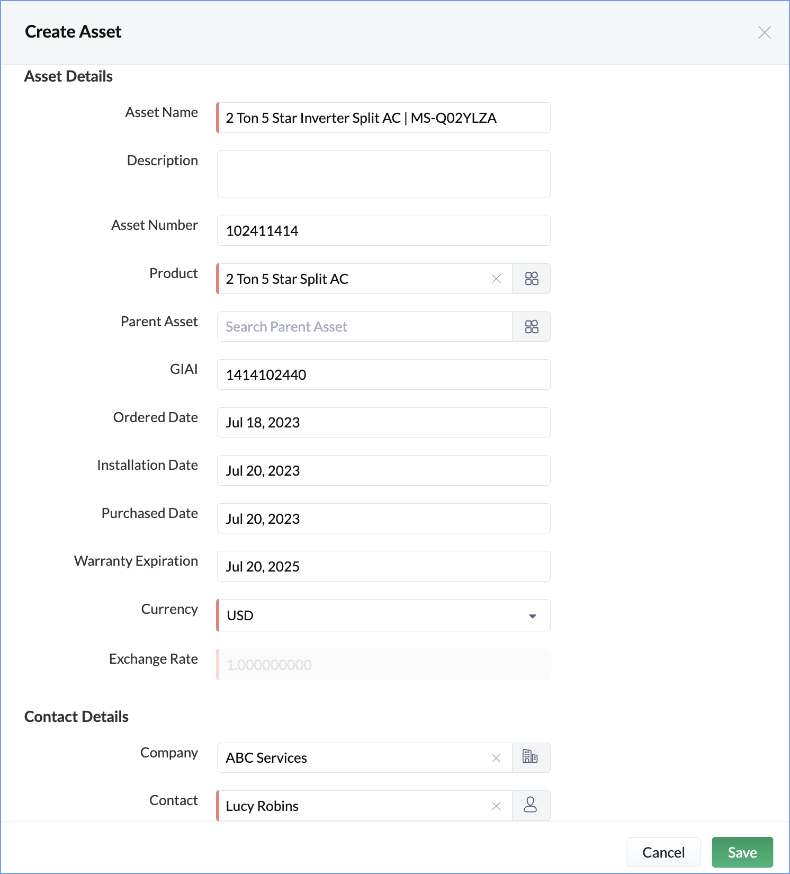Screen dimensions: 790x874
Task: Select the Asset Number field
Action: 383,231
